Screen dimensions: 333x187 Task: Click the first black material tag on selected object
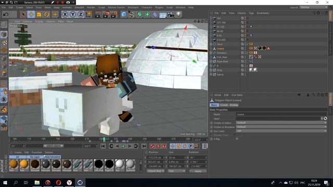pyautogui.click(x=260, y=48)
